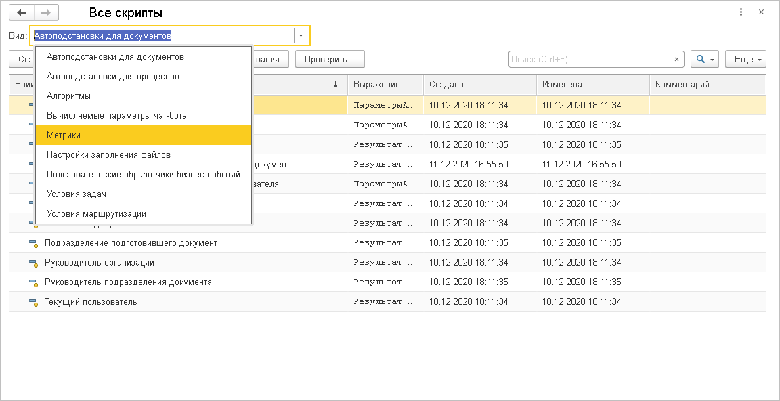Viewport: 780px width, 401px height.
Task: Click the forward navigation arrow
Action: coord(46,12)
